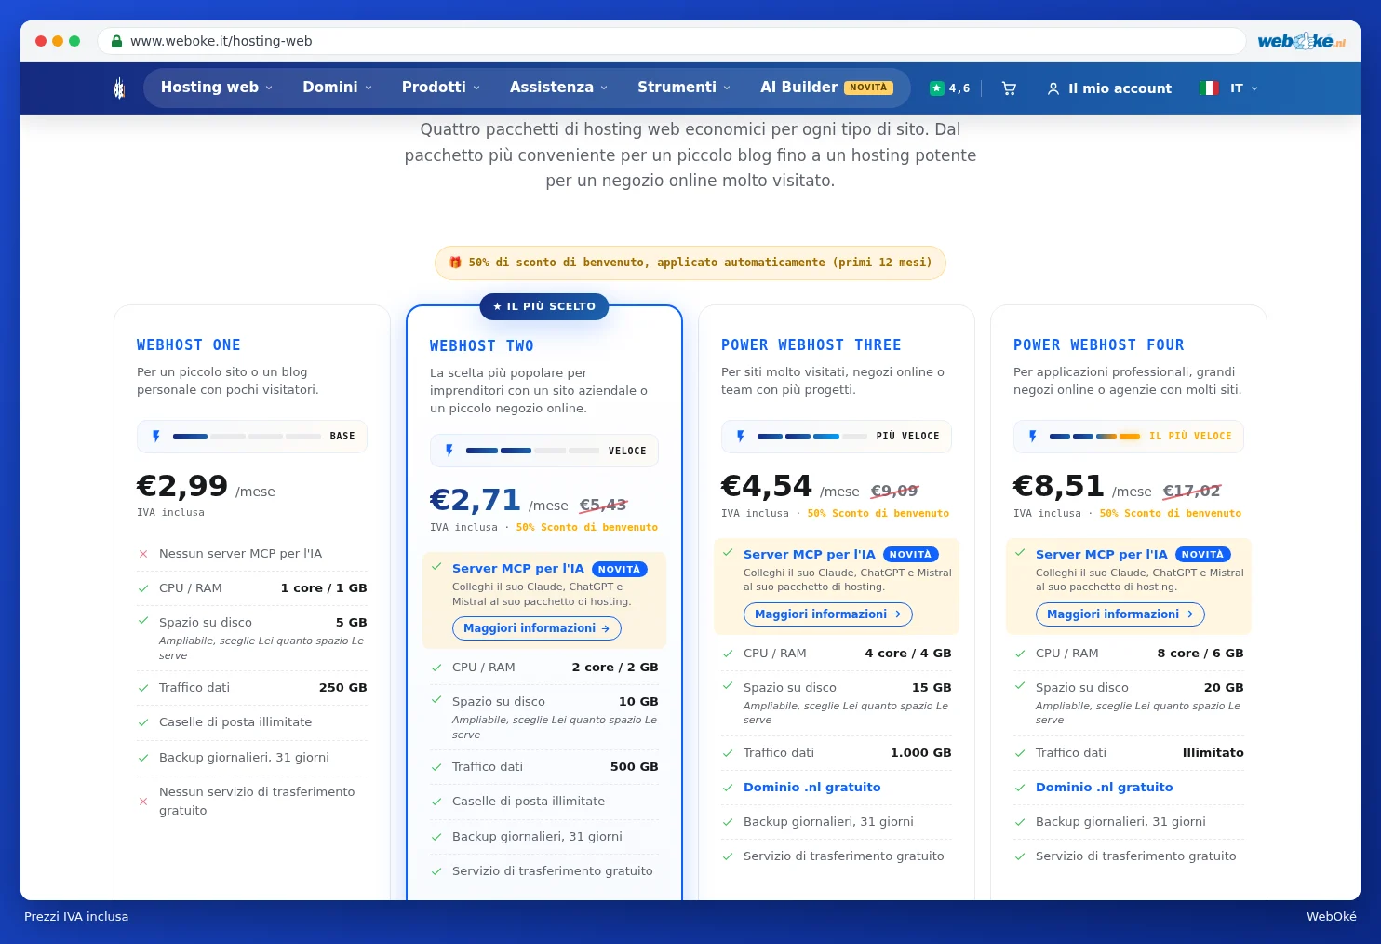Screen dimensions: 1381x944
Task: Select the WEBHOST TWO plan title
Action: click(x=482, y=346)
